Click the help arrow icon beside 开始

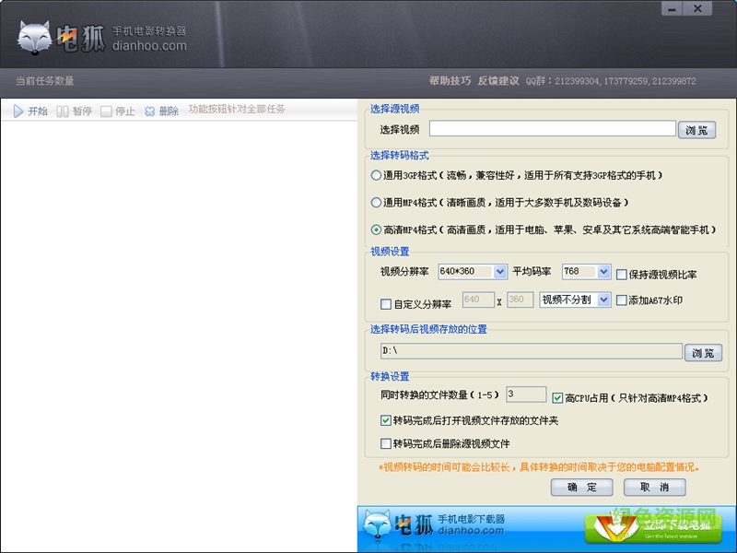pos(18,110)
